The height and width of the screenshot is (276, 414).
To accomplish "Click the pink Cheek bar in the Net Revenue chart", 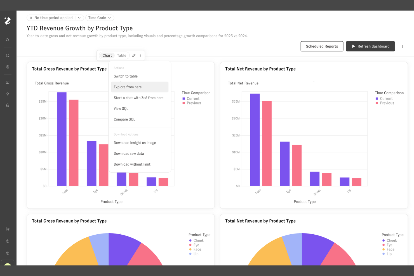I will click(327, 180).
